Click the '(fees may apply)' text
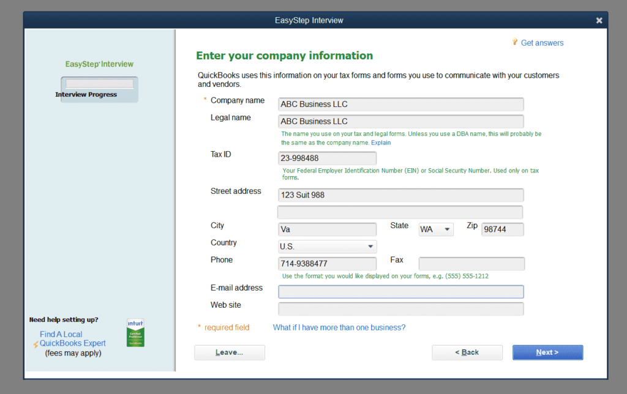The image size is (627, 394). click(73, 353)
